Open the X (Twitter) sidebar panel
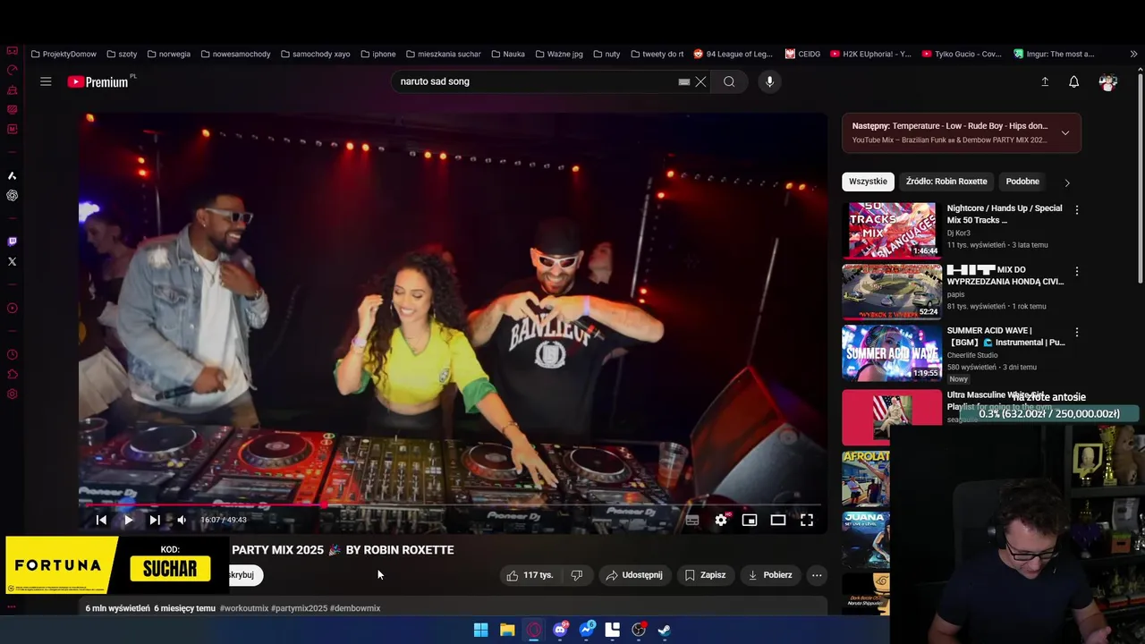 (12, 261)
